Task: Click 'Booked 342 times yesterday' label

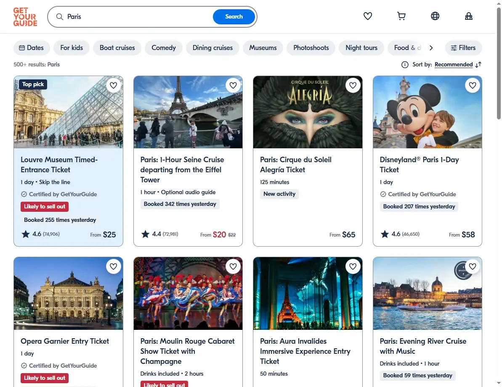Action: [x=180, y=204]
